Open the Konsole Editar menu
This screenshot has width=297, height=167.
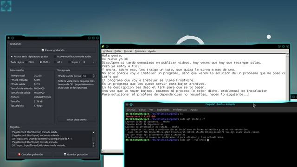(x=142, y=110)
